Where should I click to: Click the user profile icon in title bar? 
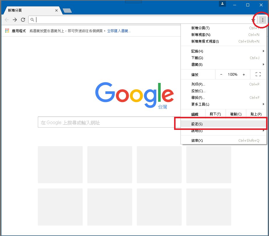(x=222, y=4)
